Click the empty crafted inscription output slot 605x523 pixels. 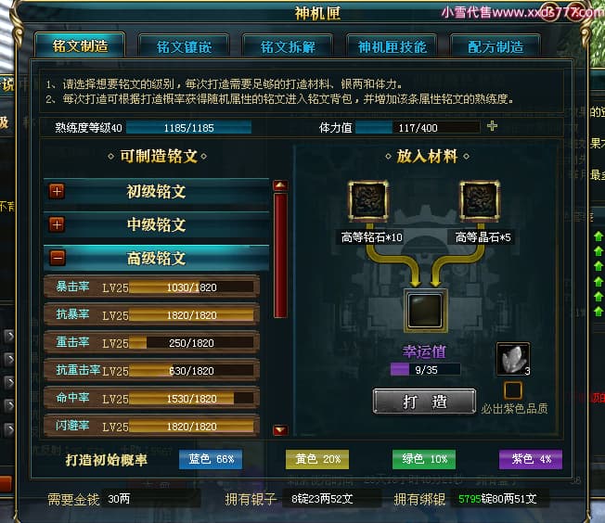point(426,311)
